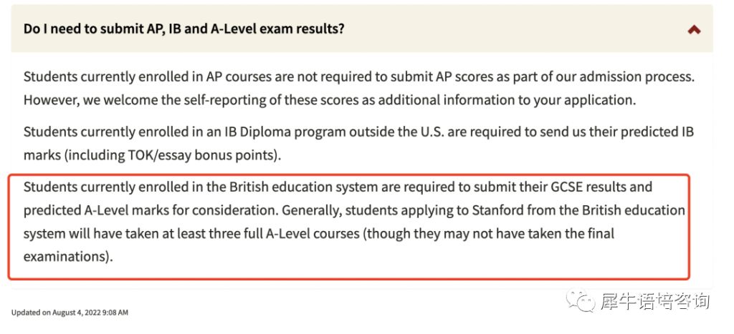Click the sentence starting "Students currently enrolled in AP courses"
This screenshot has width=734, height=334.
pos(359,77)
